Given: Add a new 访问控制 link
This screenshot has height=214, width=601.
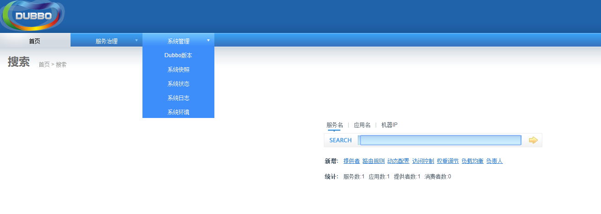Looking at the screenshot, I should [423, 161].
